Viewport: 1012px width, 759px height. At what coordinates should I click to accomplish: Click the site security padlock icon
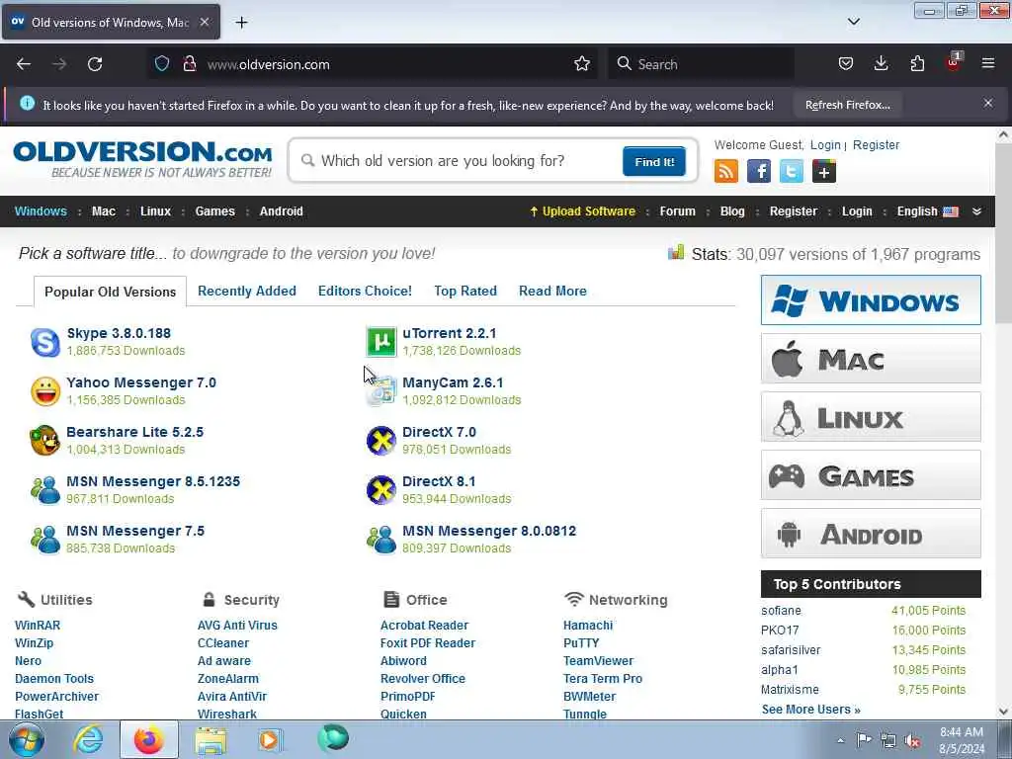pos(189,64)
